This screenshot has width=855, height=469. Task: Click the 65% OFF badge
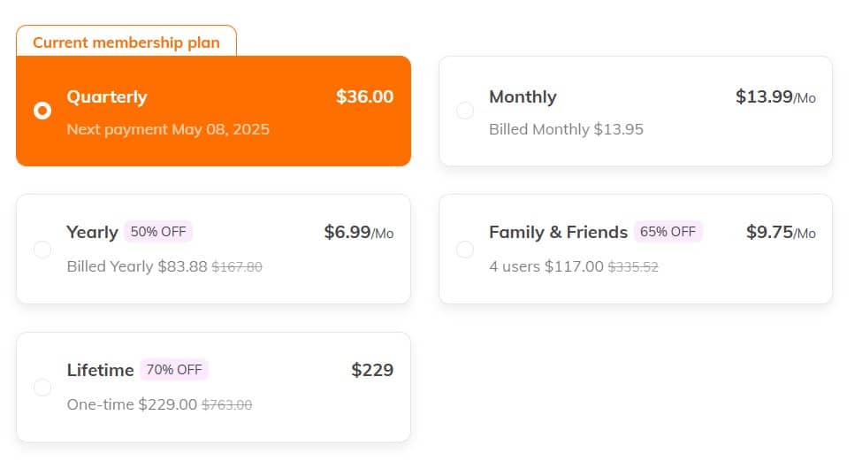coord(668,232)
